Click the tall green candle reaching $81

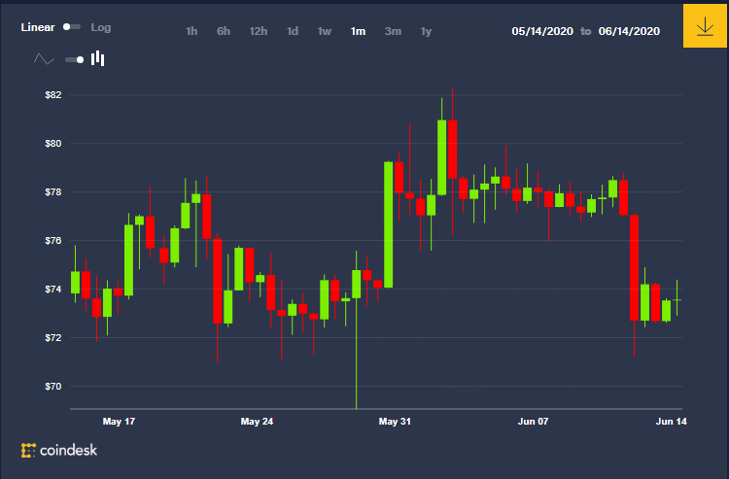441,157
